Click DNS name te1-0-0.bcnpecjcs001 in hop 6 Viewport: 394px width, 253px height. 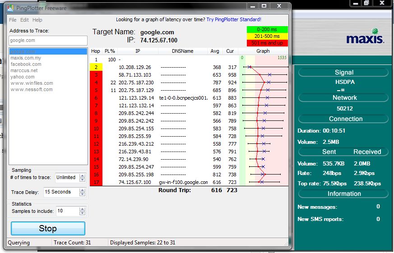coord(183,98)
